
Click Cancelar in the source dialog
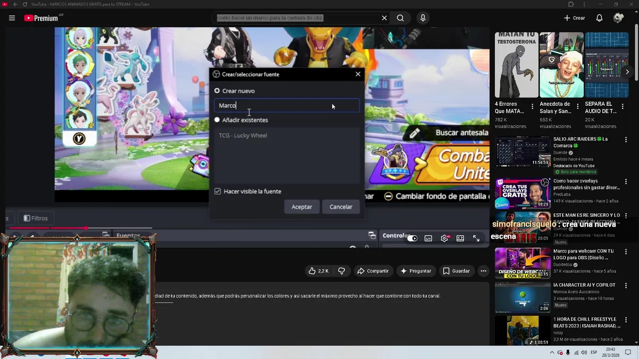click(341, 206)
